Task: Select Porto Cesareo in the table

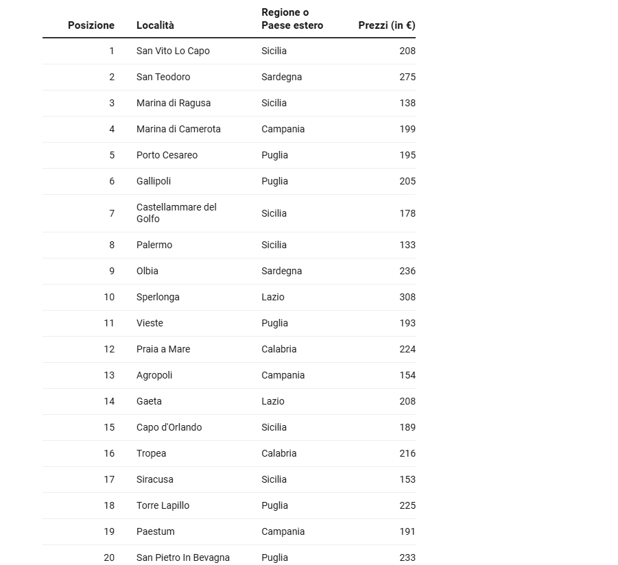Action: (x=167, y=155)
